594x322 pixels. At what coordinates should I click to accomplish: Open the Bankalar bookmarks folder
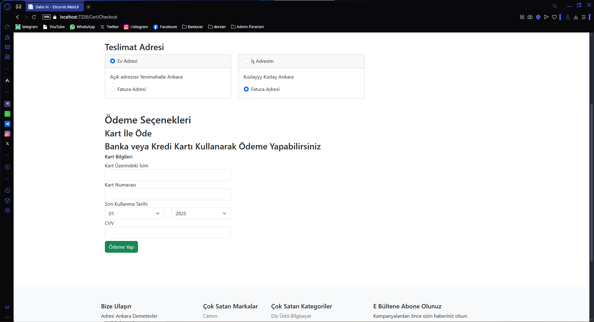(x=192, y=27)
